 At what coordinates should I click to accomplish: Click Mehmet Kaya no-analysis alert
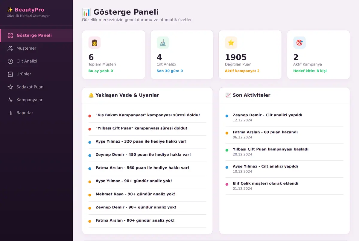tap(147, 195)
